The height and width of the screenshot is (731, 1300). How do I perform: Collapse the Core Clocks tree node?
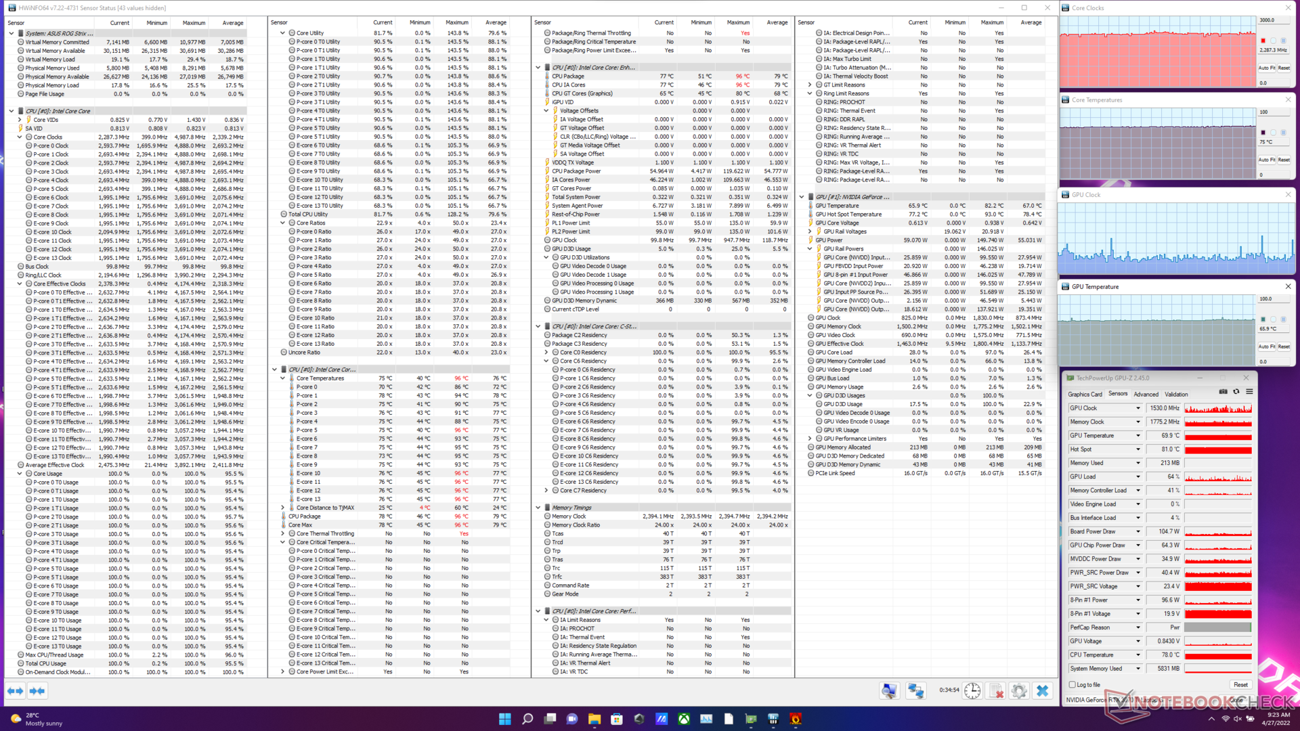pos(20,137)
